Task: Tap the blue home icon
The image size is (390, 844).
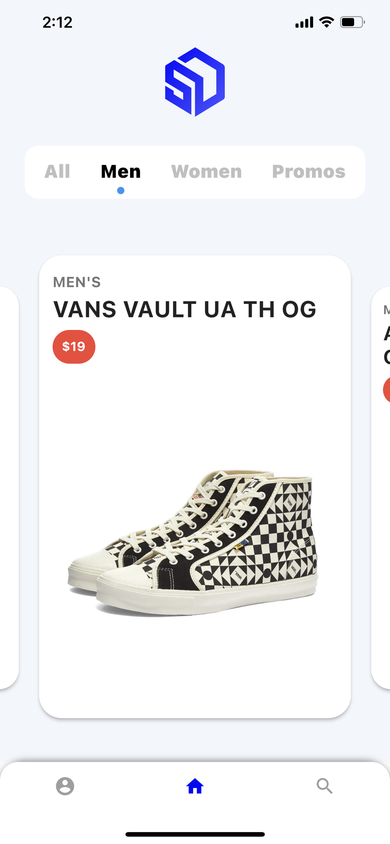Action: (x=195, y=786)
